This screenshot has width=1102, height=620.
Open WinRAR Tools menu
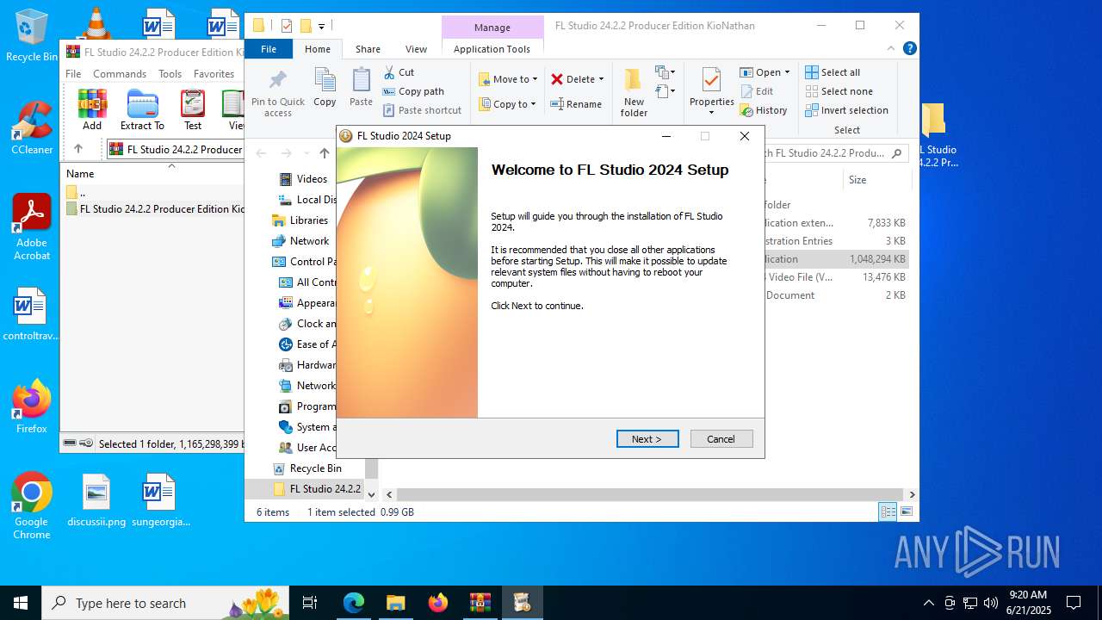pyautogui.click(x=170, y=74)
